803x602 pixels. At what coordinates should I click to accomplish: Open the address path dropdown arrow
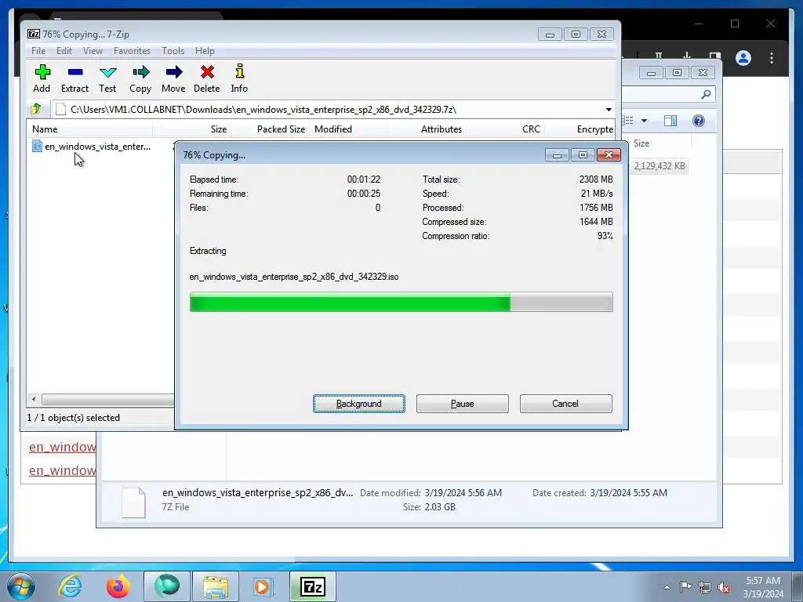tap(609, 110)
